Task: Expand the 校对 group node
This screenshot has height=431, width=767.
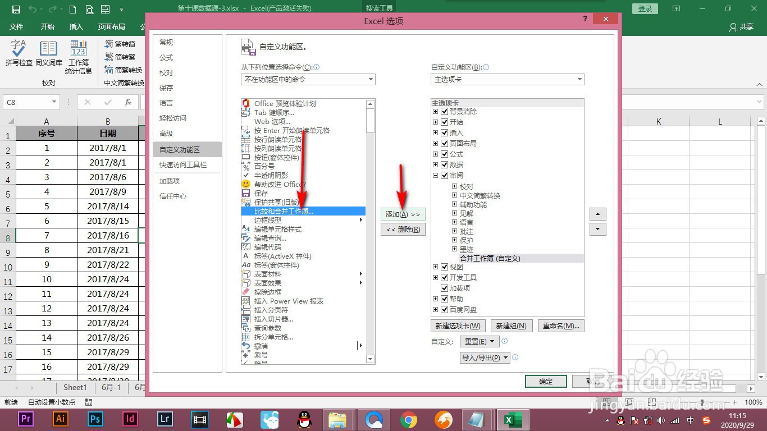Action: point(455,187)
